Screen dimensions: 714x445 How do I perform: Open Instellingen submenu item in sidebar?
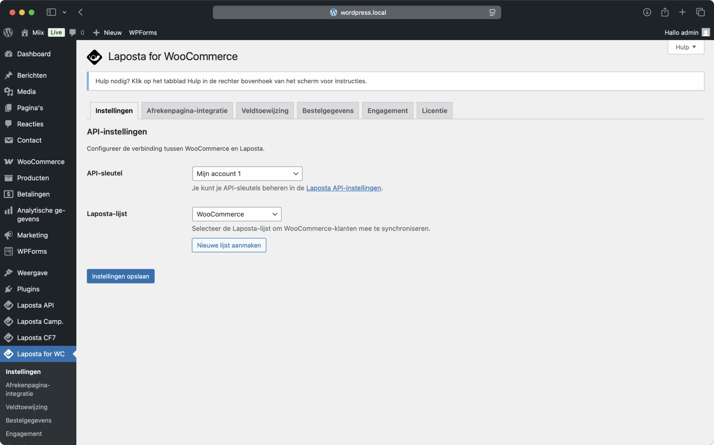click(x=23, y=371)
